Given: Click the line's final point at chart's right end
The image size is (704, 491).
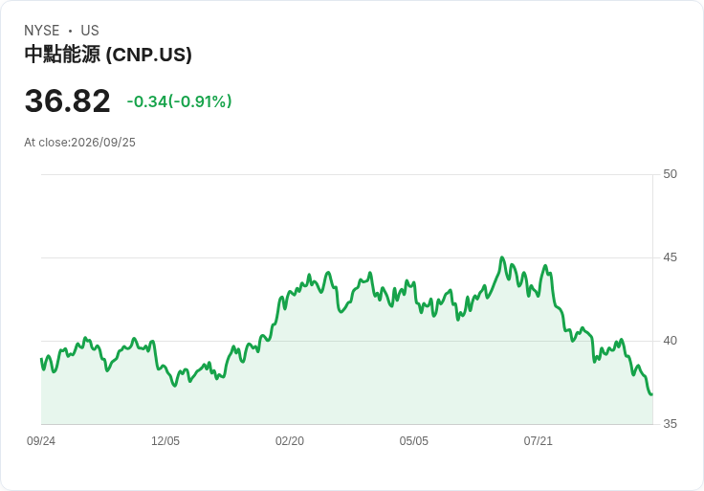Looking at the screenshot, I should (x=652, y=394).
